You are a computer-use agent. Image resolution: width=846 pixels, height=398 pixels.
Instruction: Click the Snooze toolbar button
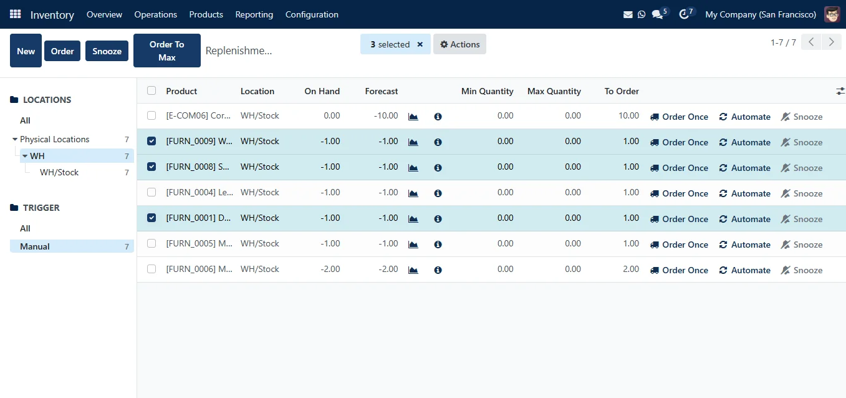click(x=107, y=51)
